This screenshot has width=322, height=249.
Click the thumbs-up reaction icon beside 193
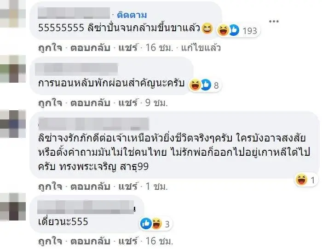tap(234, 30)
